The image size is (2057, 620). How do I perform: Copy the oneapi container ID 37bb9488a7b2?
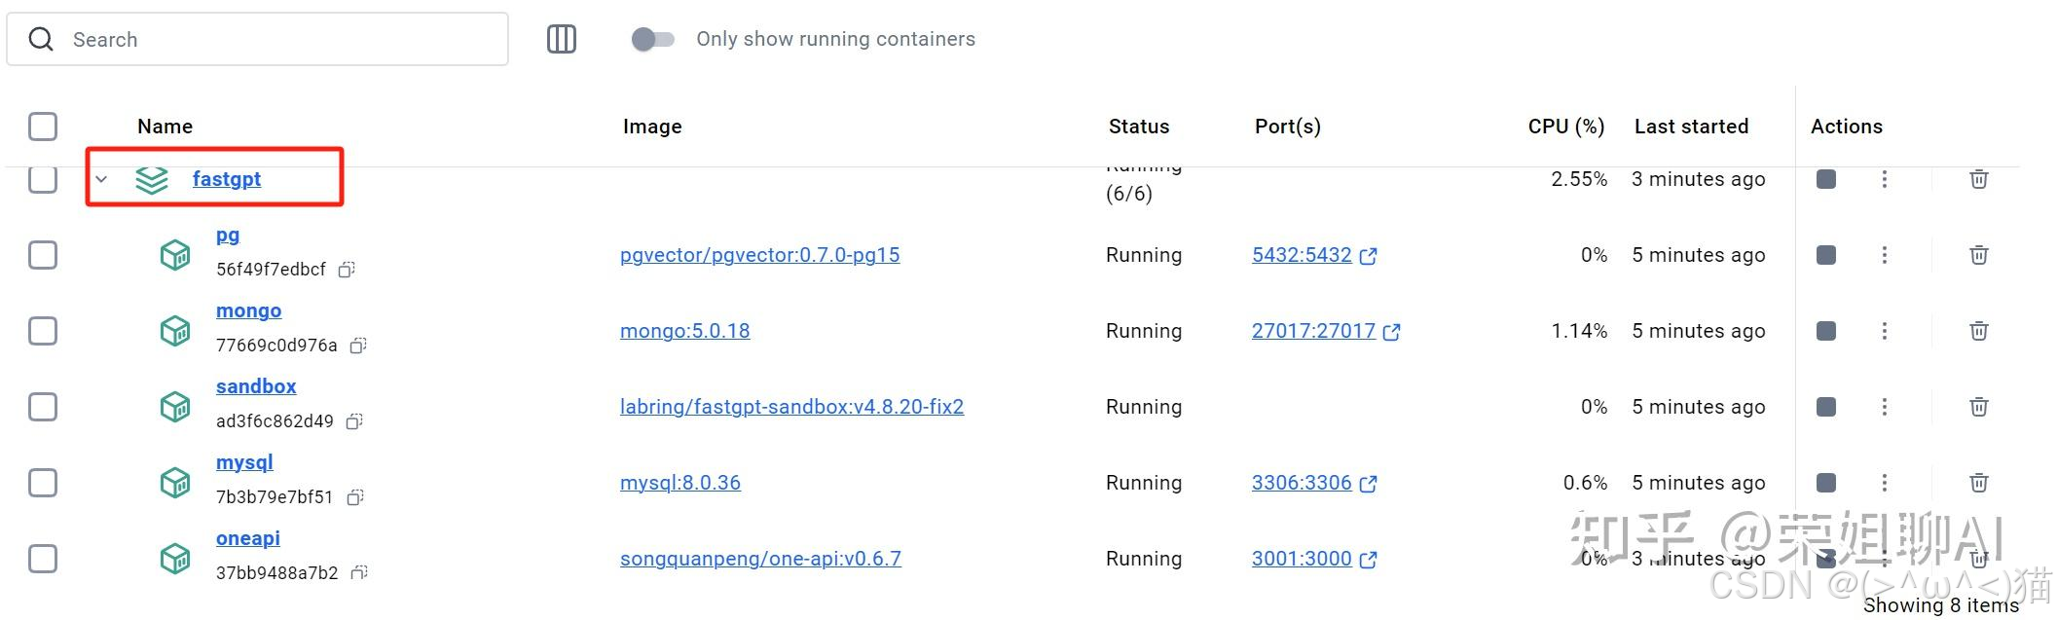coord(359,573)
